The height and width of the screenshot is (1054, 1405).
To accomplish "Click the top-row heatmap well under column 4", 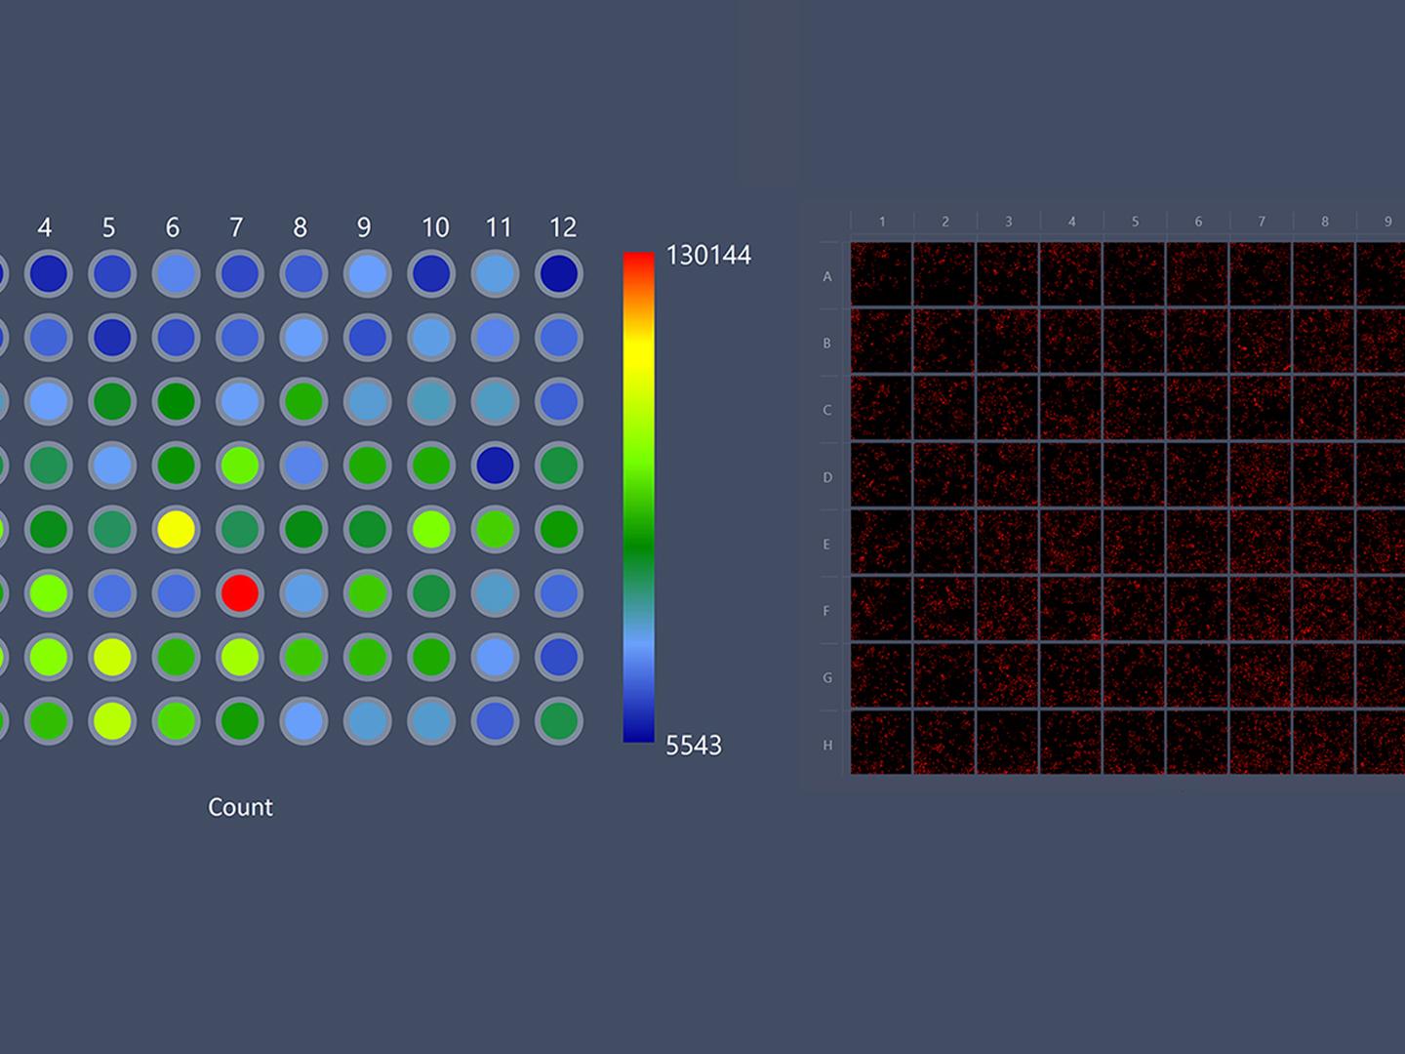I will [x=48, y=274].
